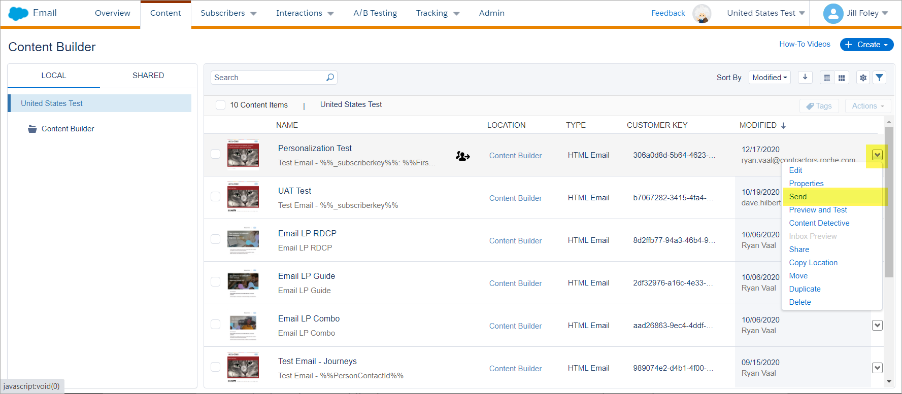
Task: Choose Move from context menu
Action: (798, 276)
